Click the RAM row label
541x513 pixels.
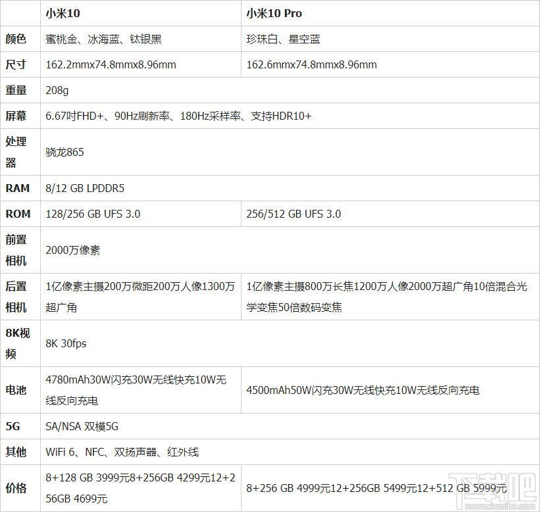(20, 188)
